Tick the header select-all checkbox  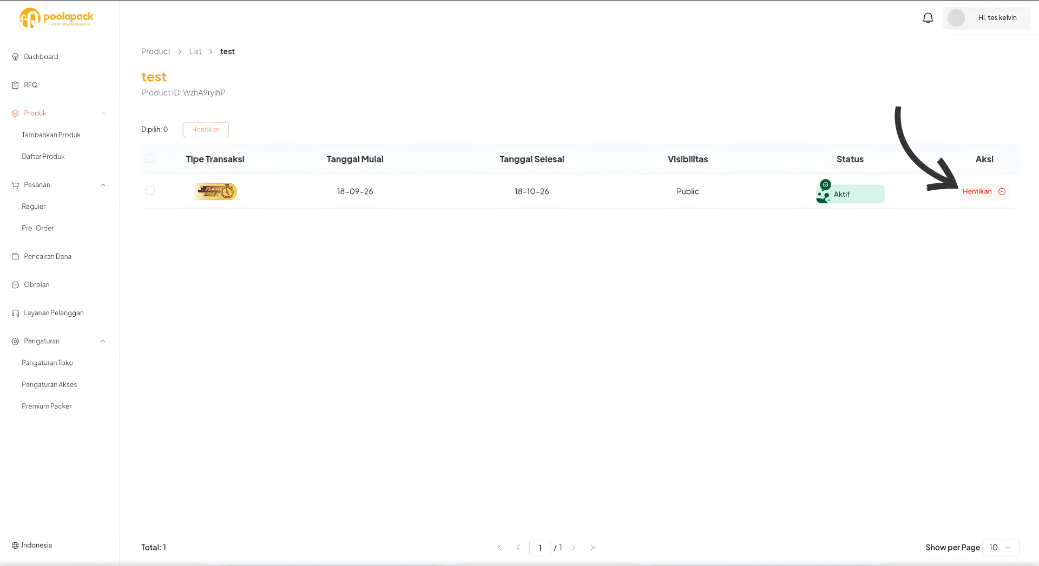pyautogui.click(x=150, y=159)
